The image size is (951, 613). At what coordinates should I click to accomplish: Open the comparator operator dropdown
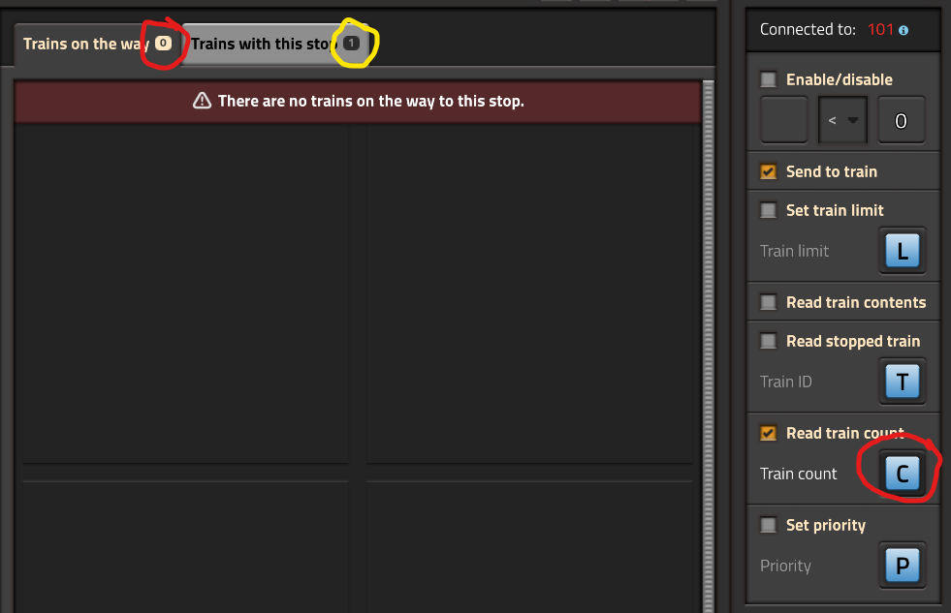(x=842, y=120)
